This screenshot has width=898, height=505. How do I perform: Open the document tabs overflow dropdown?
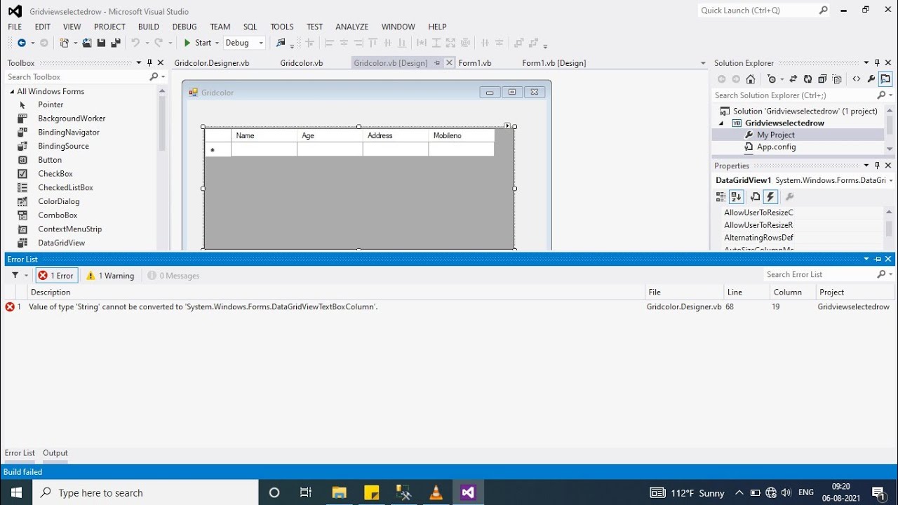703,63
